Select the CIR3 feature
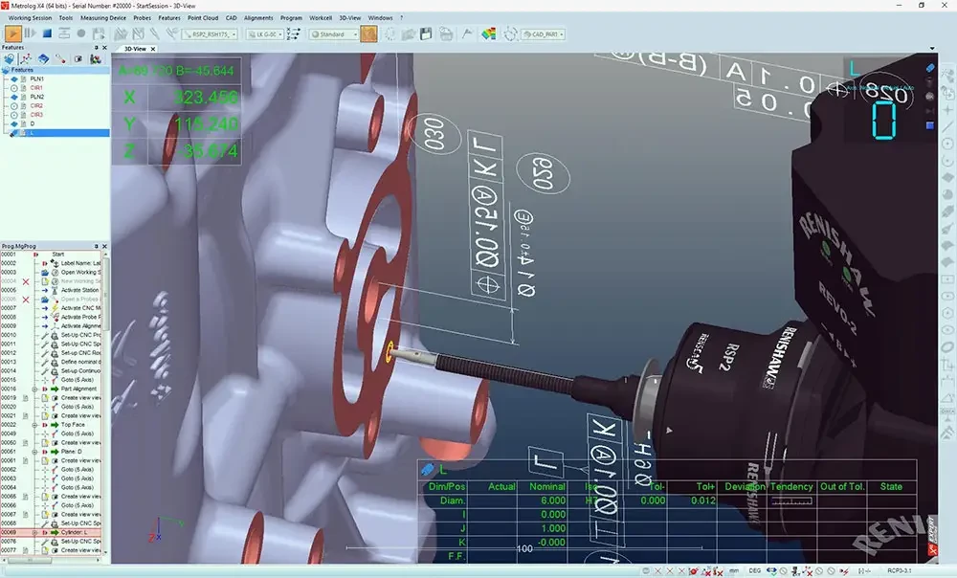The width and height of the screenshot is (957, 578). [36, 114]
